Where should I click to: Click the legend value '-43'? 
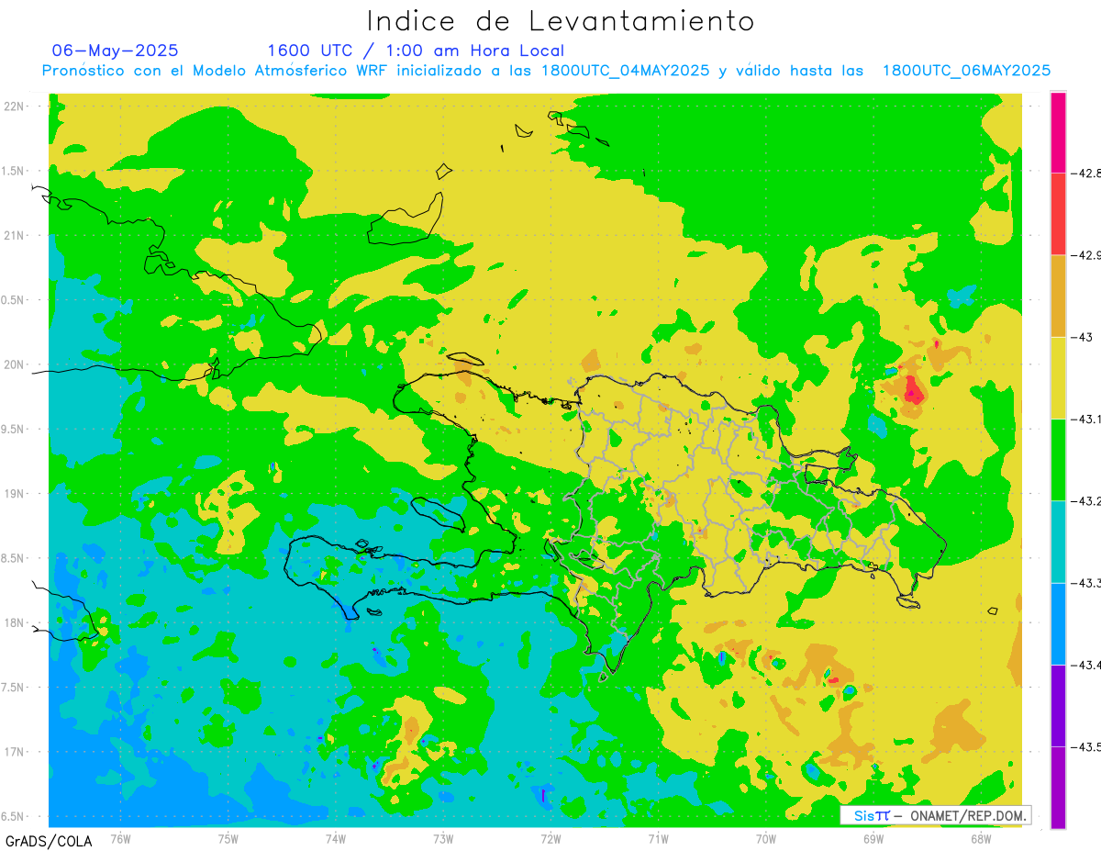(x=1081, y=337)
